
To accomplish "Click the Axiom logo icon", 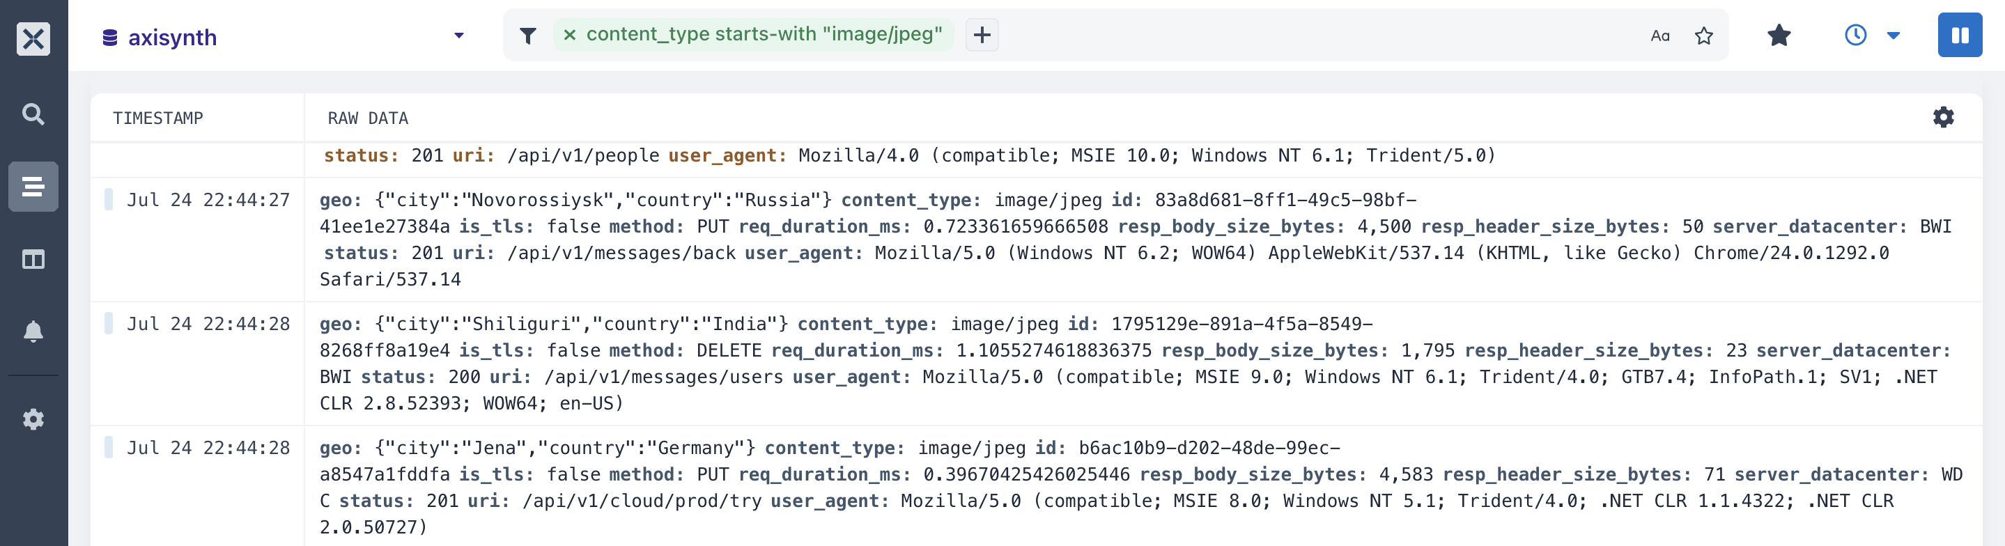I will pos(33,38).
